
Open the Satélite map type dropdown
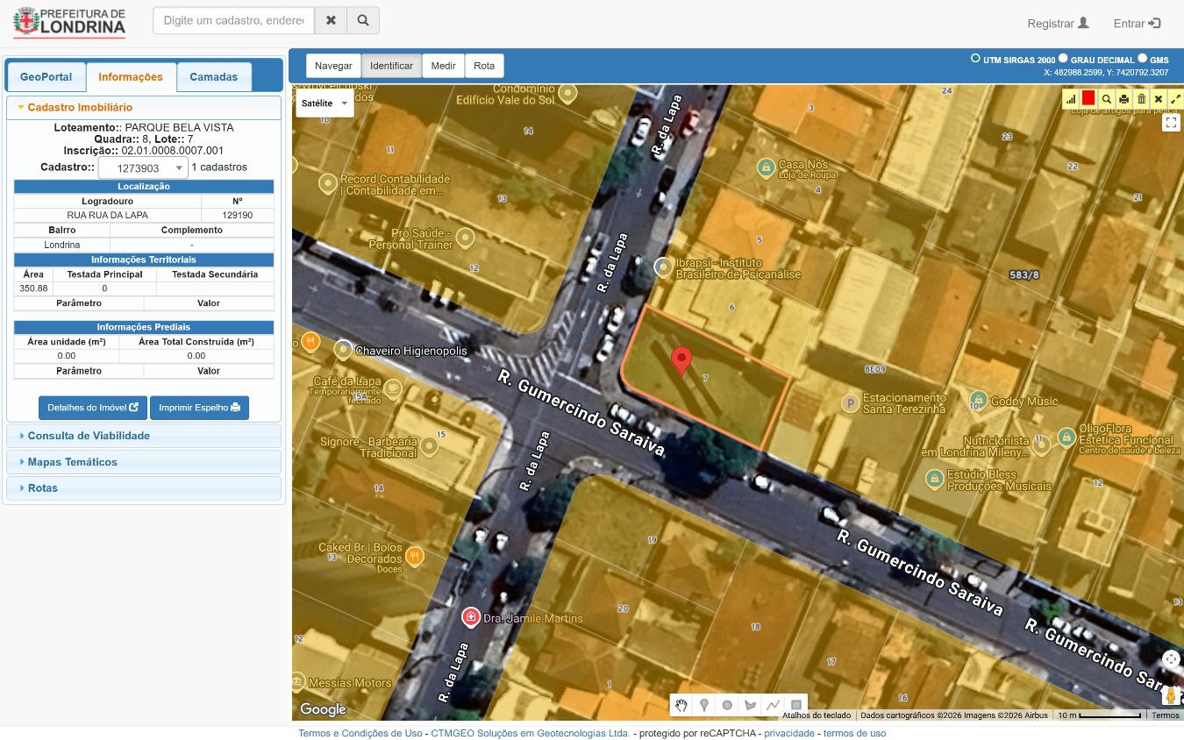pos(325,103)
